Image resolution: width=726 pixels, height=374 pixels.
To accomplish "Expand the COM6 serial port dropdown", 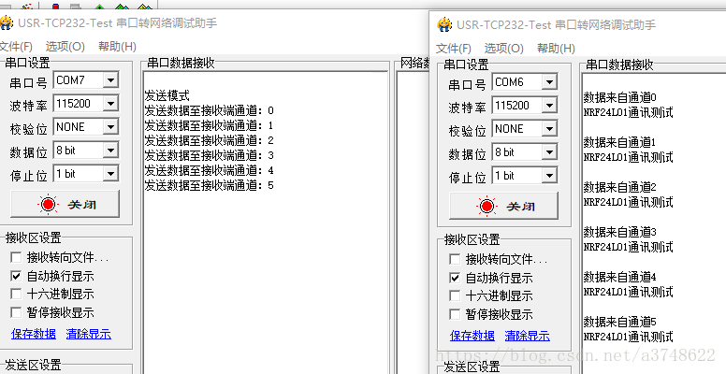I will (549, 82).
